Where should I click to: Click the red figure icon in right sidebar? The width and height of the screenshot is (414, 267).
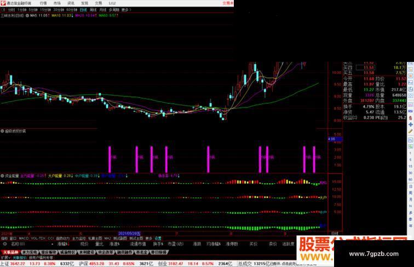tap(410, 118)
